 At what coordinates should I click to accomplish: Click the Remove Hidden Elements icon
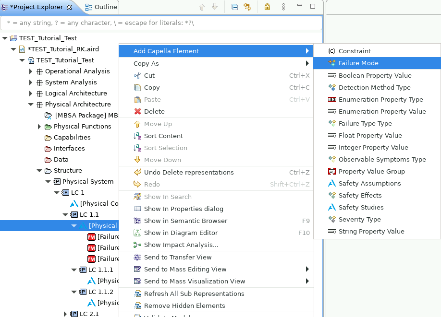click(x=137, y=306)
